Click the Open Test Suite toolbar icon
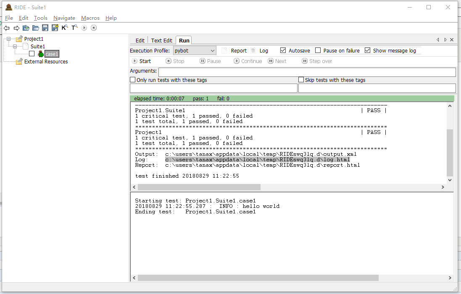 click(x=26, y=28)
